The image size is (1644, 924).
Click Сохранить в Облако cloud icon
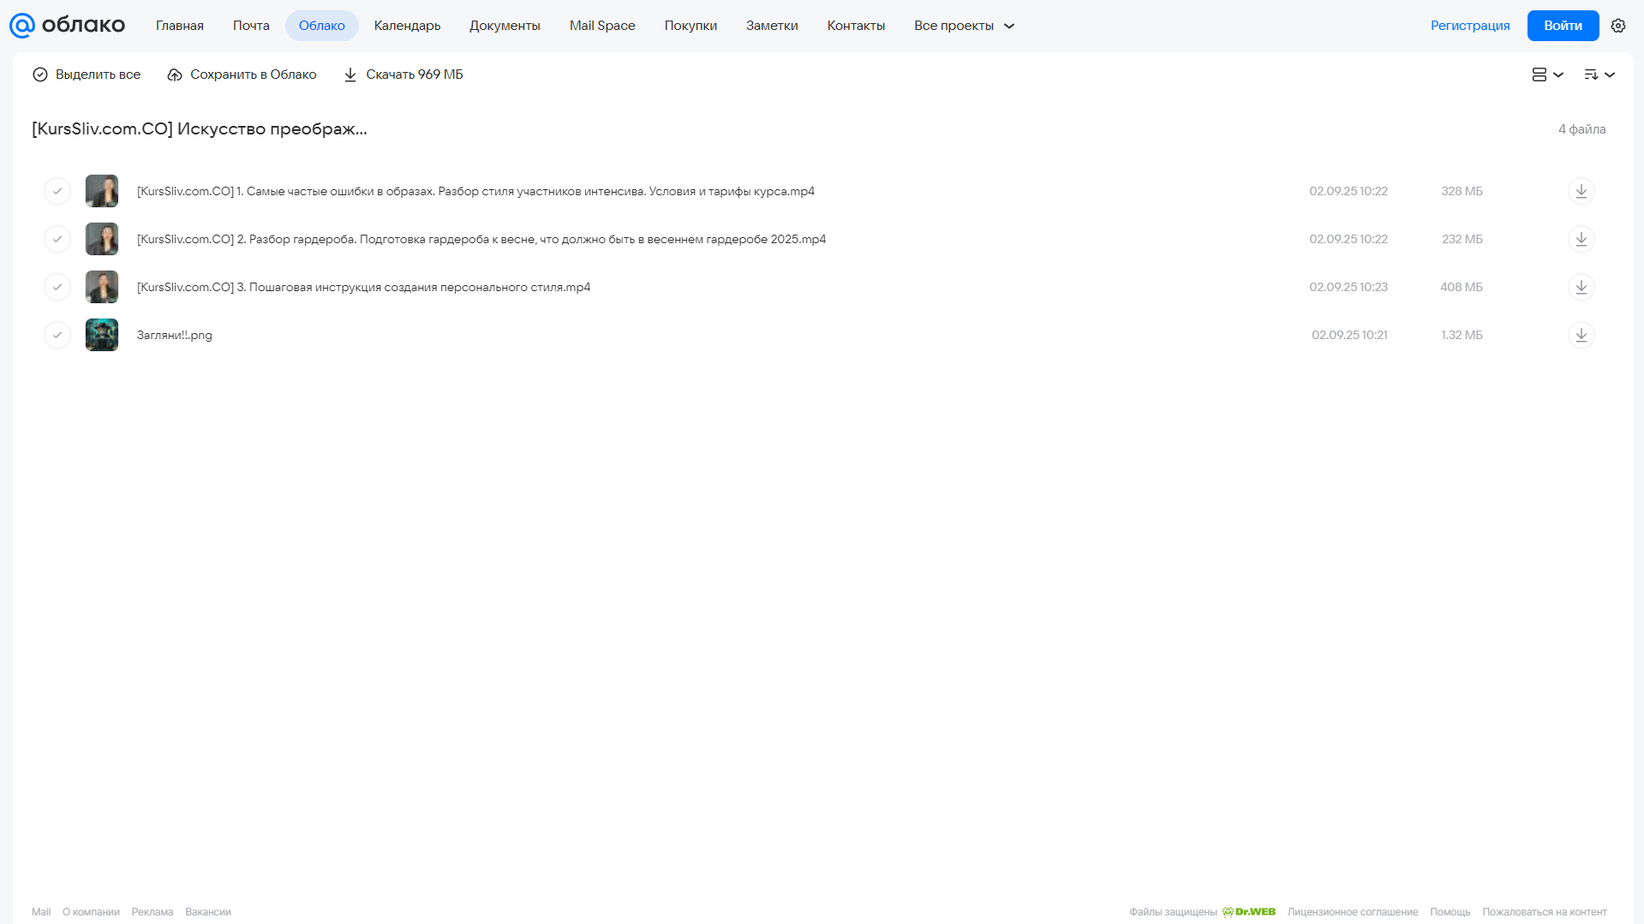coord(175,75)
